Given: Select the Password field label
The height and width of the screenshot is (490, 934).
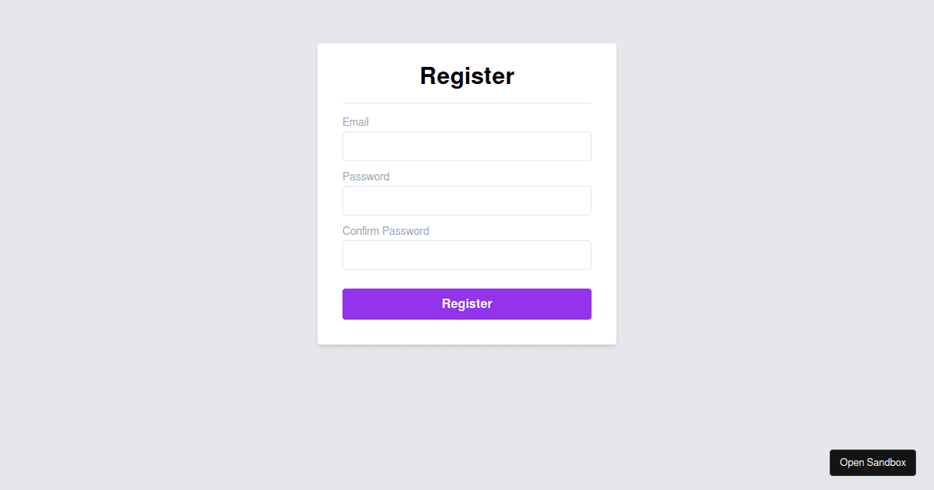Looking at the screenshot, I should 366,177.
